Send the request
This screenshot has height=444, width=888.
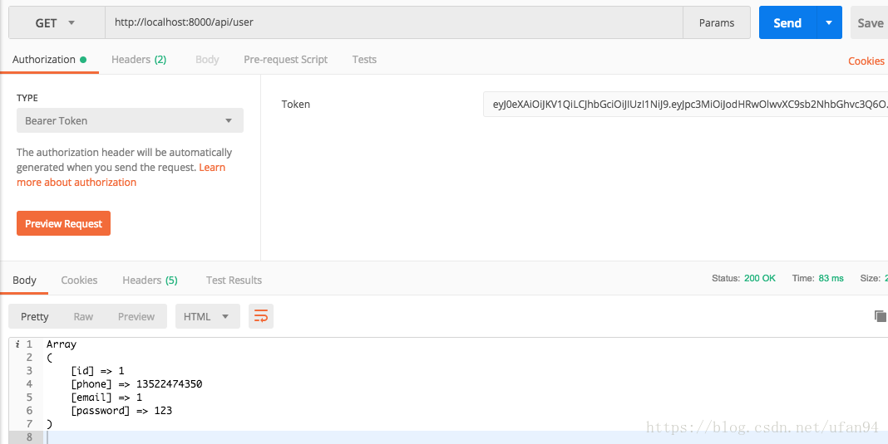tap(787, 22)
